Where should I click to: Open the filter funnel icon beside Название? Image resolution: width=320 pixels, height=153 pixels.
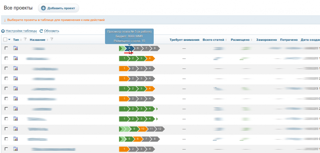pos(52,39)
